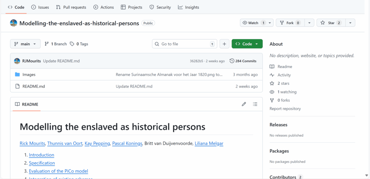Expand the main branch dropdown
The width and height of the screenshot is (370, 179).
(25, 44)
